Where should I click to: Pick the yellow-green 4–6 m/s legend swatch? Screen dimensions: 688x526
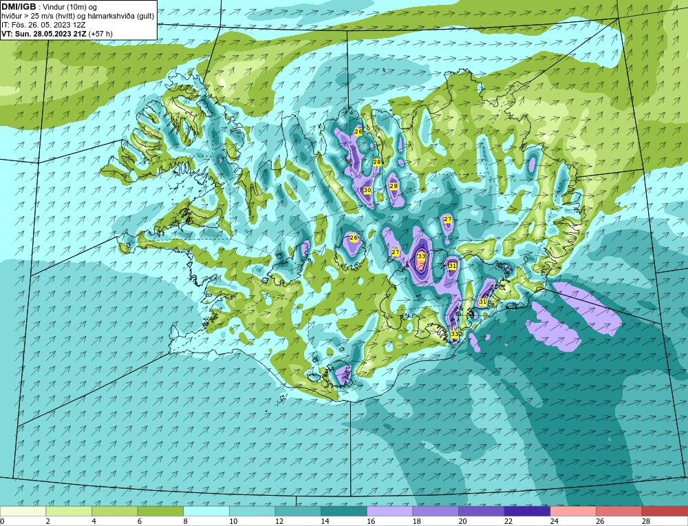(x=114, y=512)
